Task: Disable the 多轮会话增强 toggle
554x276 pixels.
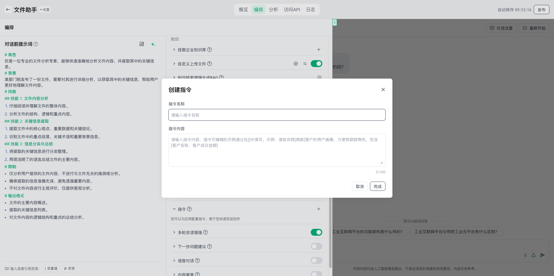Action: click(x=316, y=232)
